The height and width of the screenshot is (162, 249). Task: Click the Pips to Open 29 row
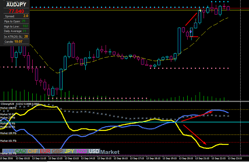pos(16,21)
